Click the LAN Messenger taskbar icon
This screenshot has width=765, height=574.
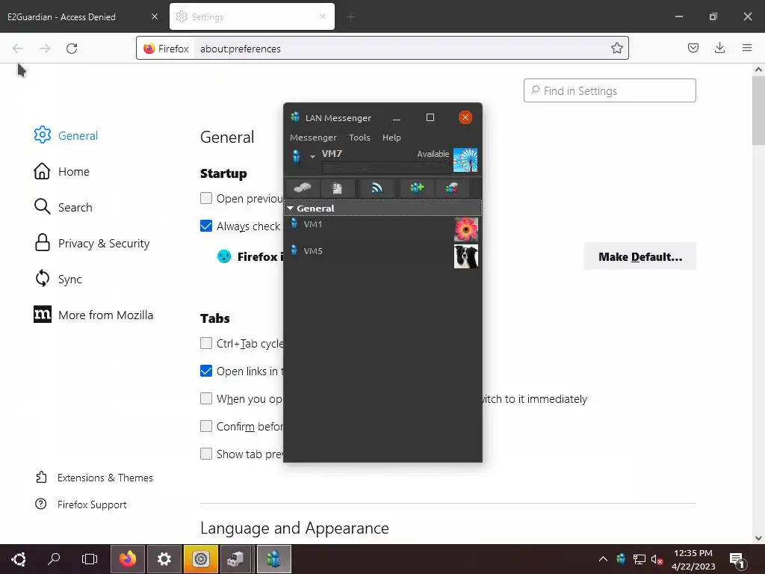click(x=273, y=559)
